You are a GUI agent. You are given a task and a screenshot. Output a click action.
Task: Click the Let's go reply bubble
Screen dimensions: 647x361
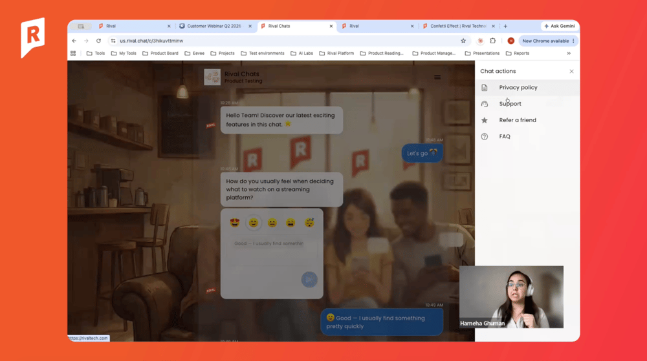point(422,153)
